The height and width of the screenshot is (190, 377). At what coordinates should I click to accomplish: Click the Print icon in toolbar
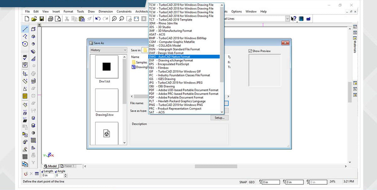pos(51,19)
